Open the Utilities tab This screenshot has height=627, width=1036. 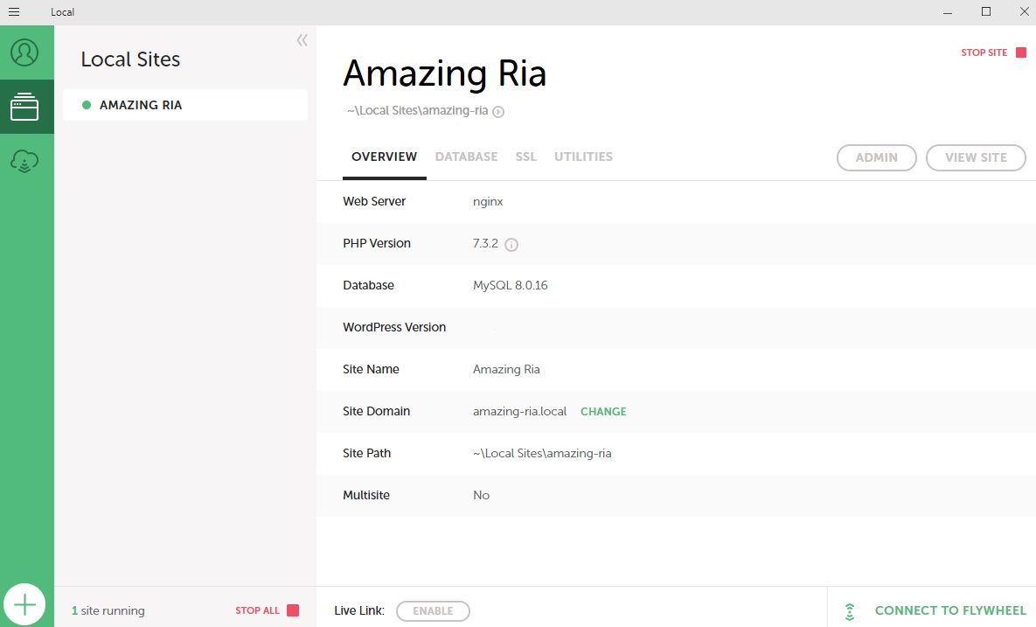tap(583, 157)
